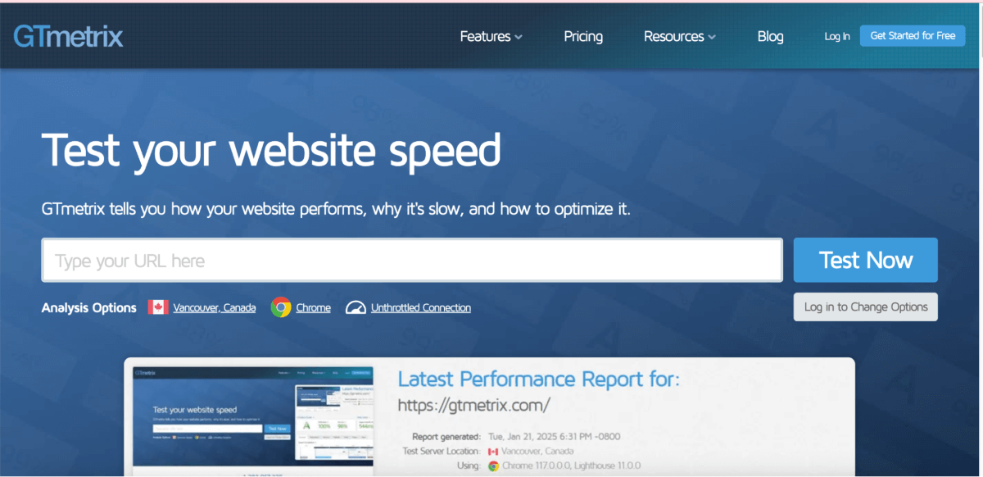983x477 pixels.
Task: Open the Features dropdown menu
Action: [491, 36]
